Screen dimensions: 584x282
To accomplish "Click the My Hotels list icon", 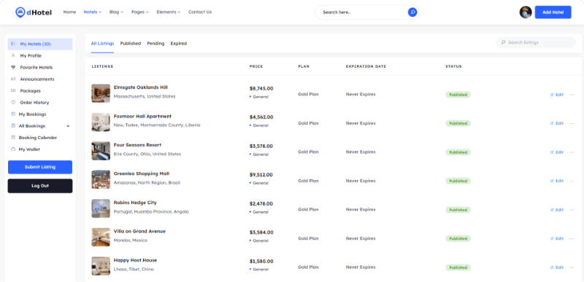I will (13, 44).
